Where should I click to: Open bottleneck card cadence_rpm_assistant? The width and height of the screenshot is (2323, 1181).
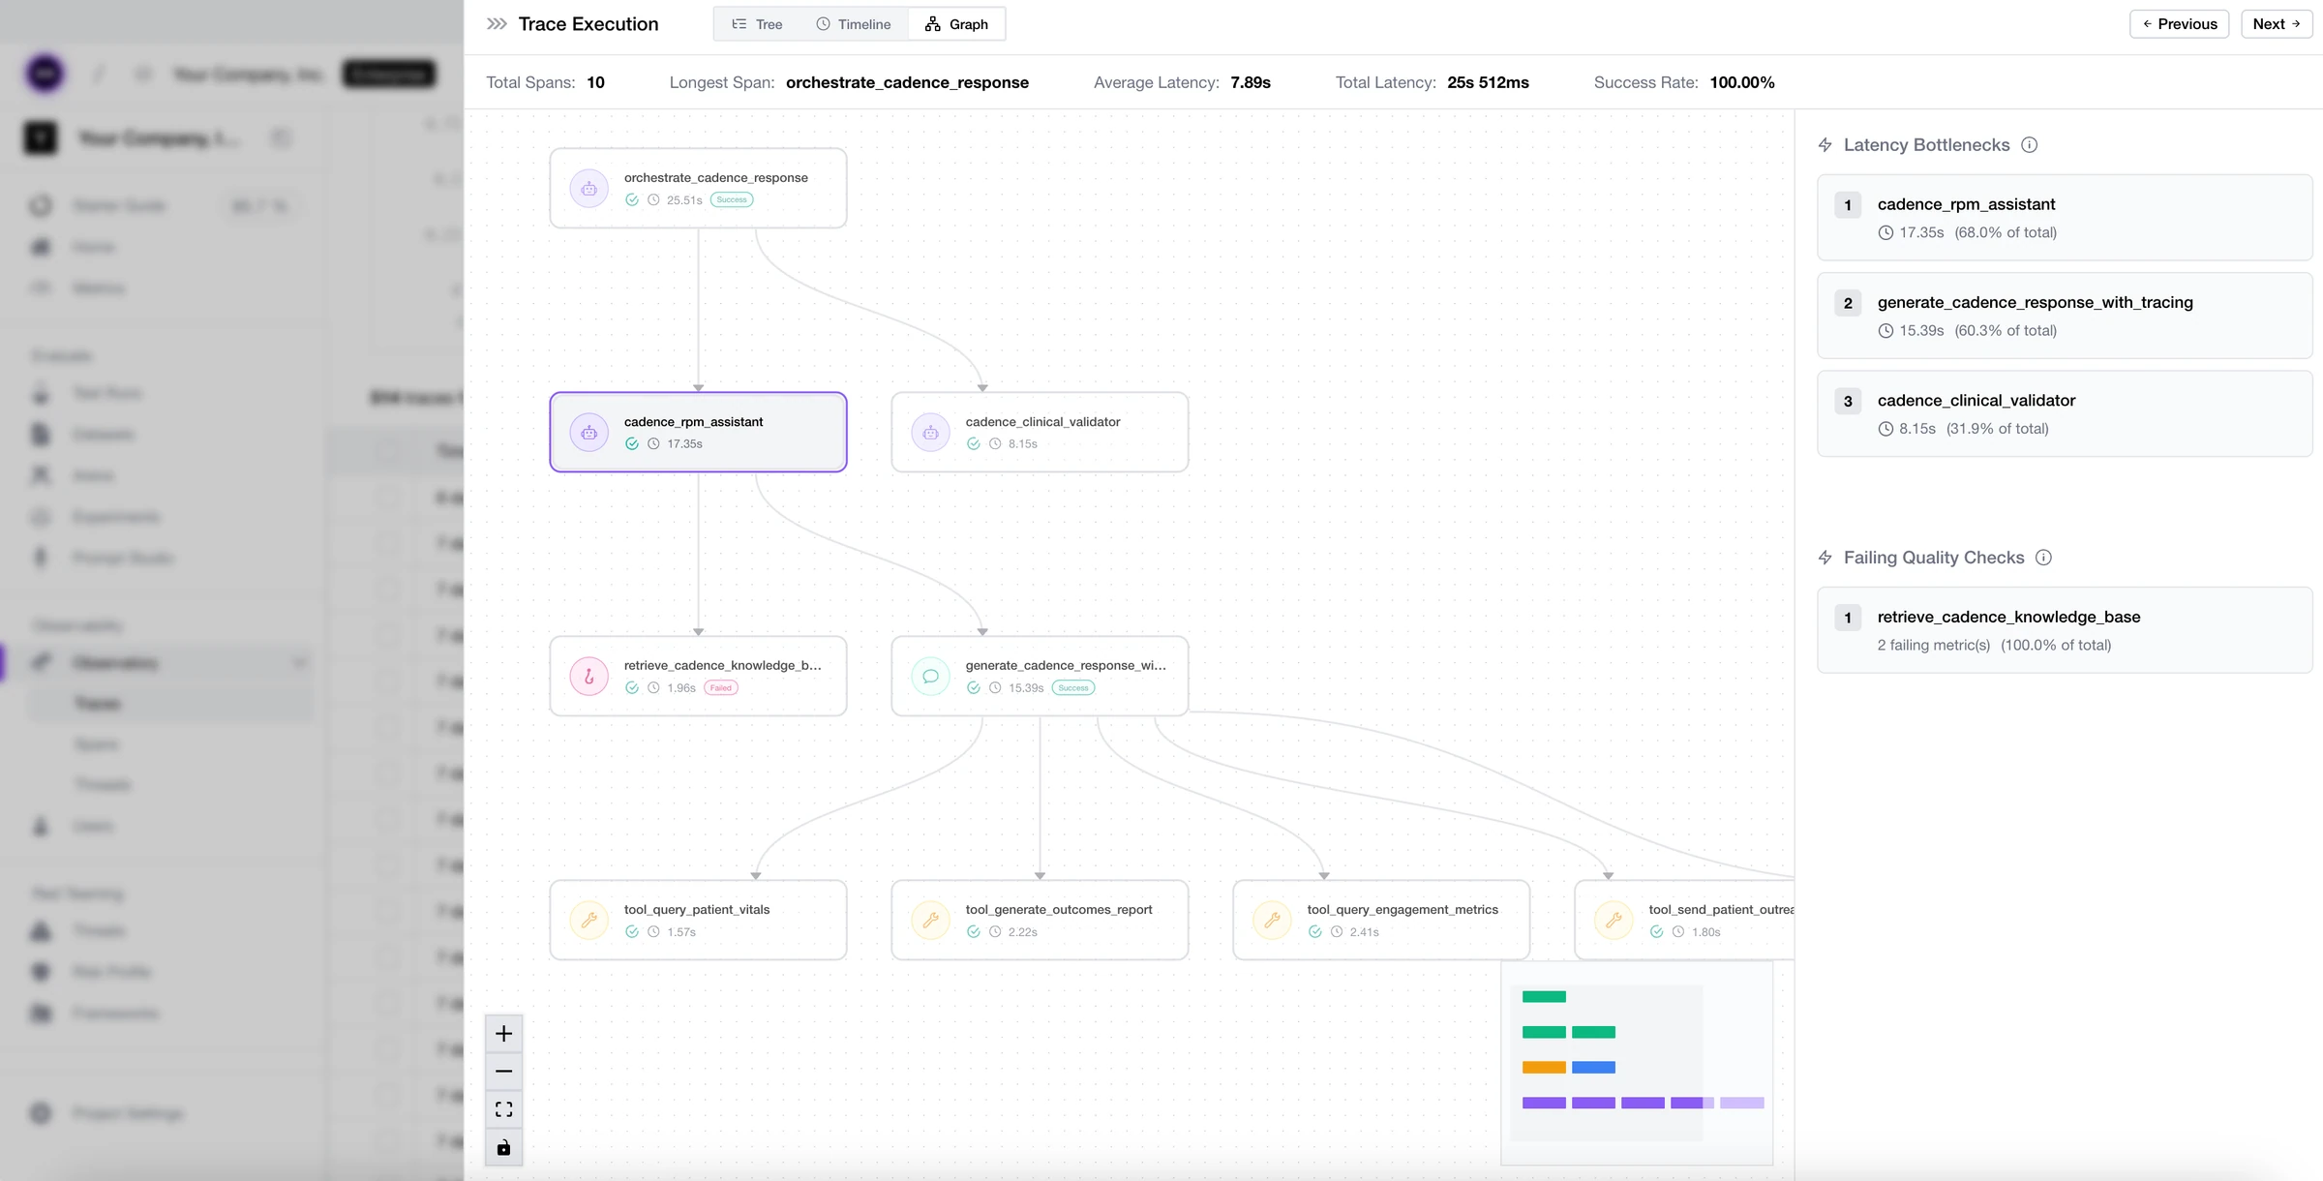click(2065, 218)
